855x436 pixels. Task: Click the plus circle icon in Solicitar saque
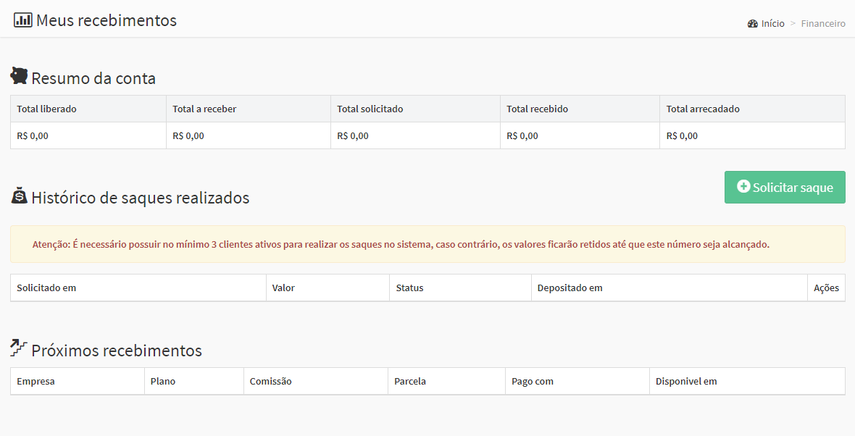pos(743,187)
